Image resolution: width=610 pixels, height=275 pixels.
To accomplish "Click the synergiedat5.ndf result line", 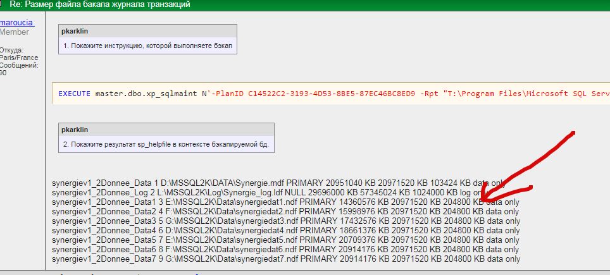I will 285,240.
